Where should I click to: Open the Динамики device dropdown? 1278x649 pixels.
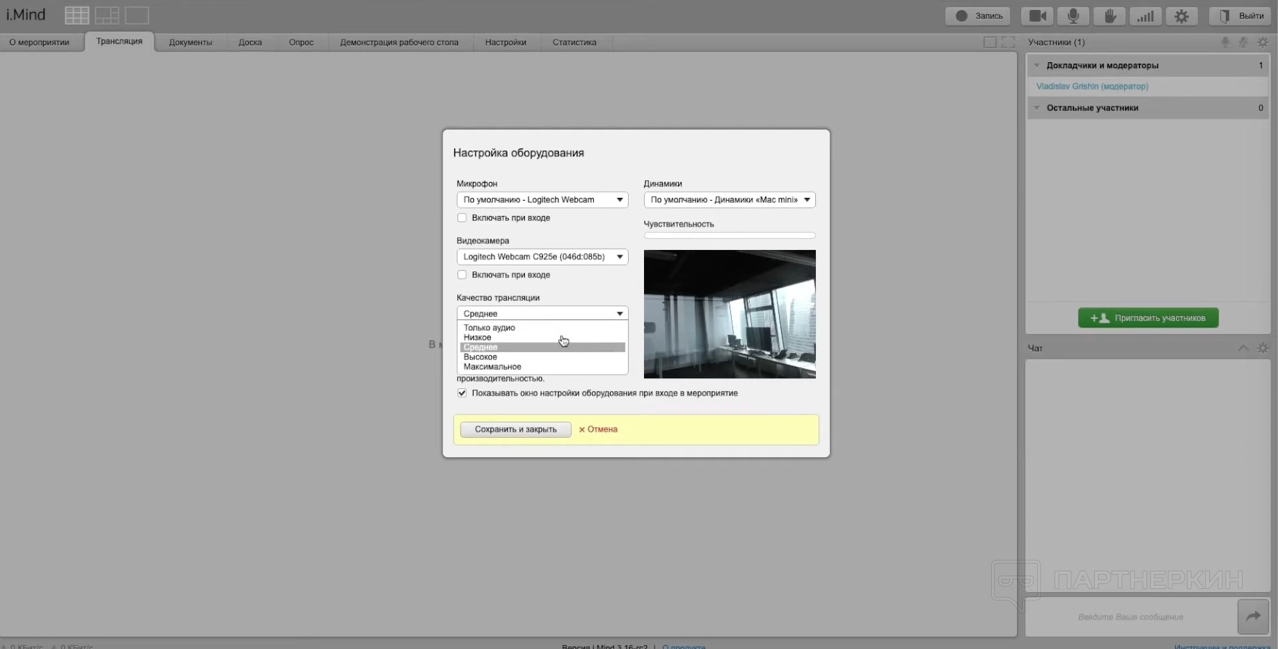pos(729,200)
